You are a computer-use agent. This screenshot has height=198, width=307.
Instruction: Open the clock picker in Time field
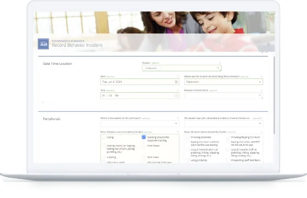[x=176, y=95]
